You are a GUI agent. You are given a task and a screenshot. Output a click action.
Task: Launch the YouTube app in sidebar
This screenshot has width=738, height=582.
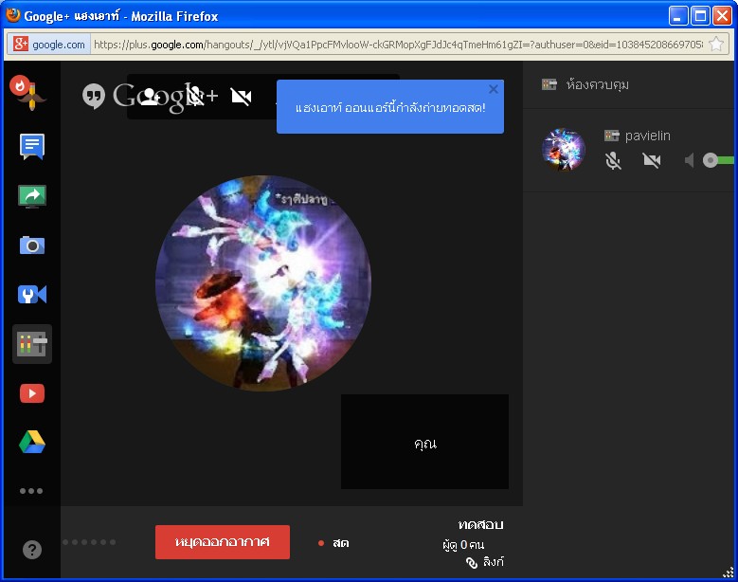pos(32,393)
